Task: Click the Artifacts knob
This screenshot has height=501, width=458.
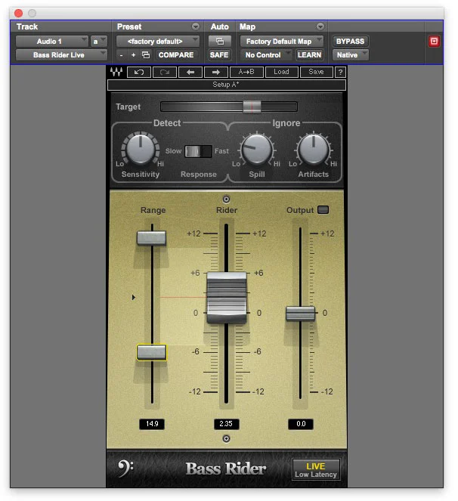Action: [x=313, y=149]
